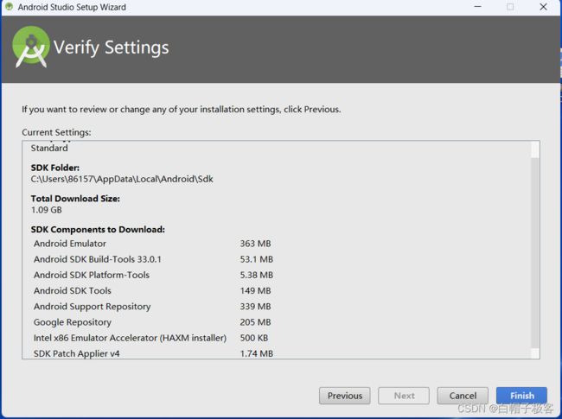Select 'Android SDK Build-Tools 33.0.1' row

pos(153,259)
